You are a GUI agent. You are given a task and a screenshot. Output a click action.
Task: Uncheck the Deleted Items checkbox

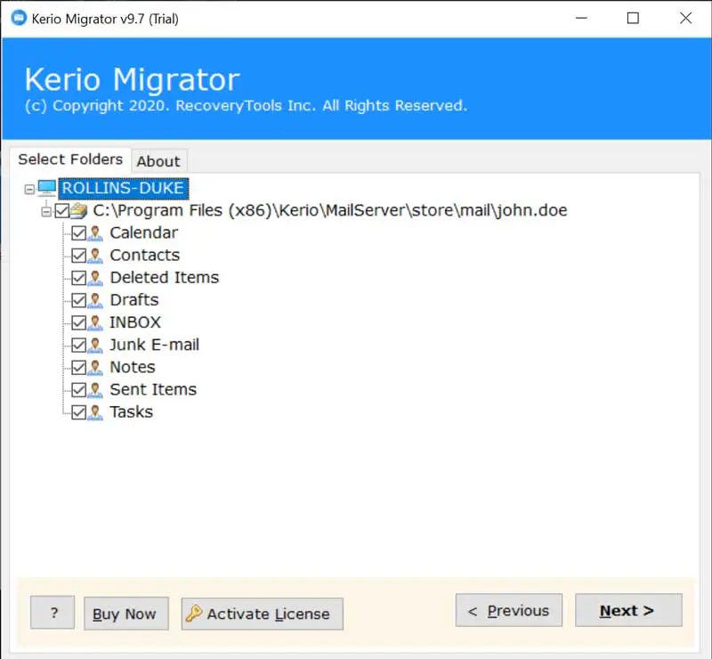click(x=79, y=278)
